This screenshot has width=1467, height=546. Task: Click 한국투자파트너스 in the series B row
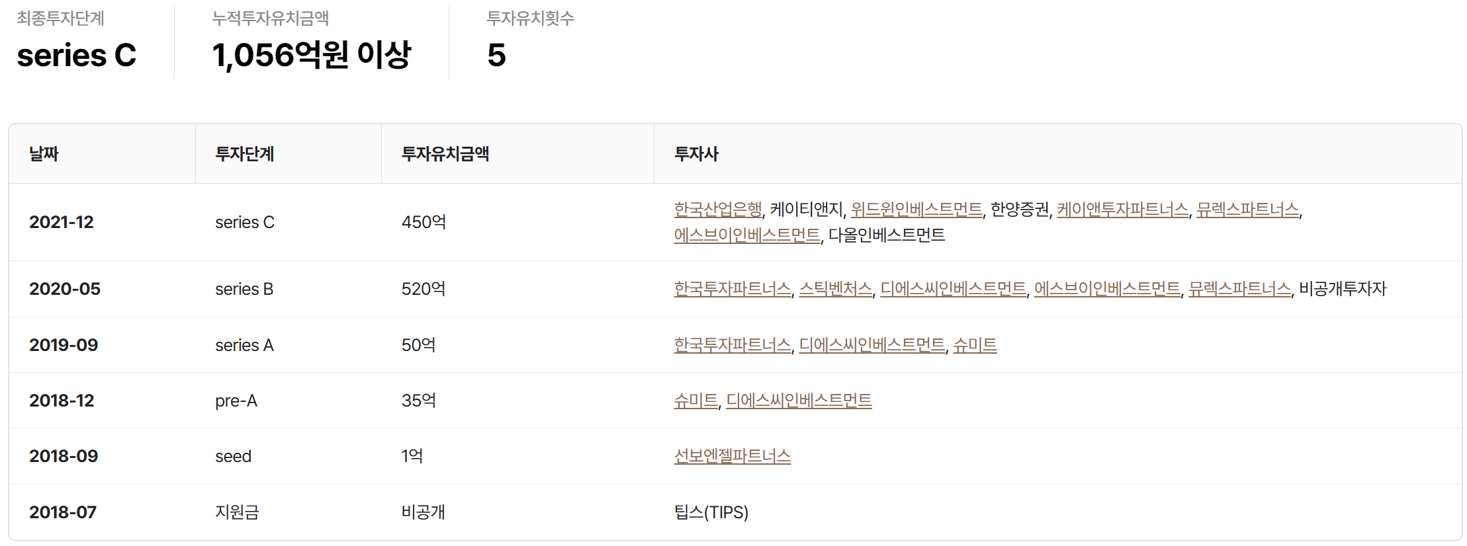(x=732, y=289)
